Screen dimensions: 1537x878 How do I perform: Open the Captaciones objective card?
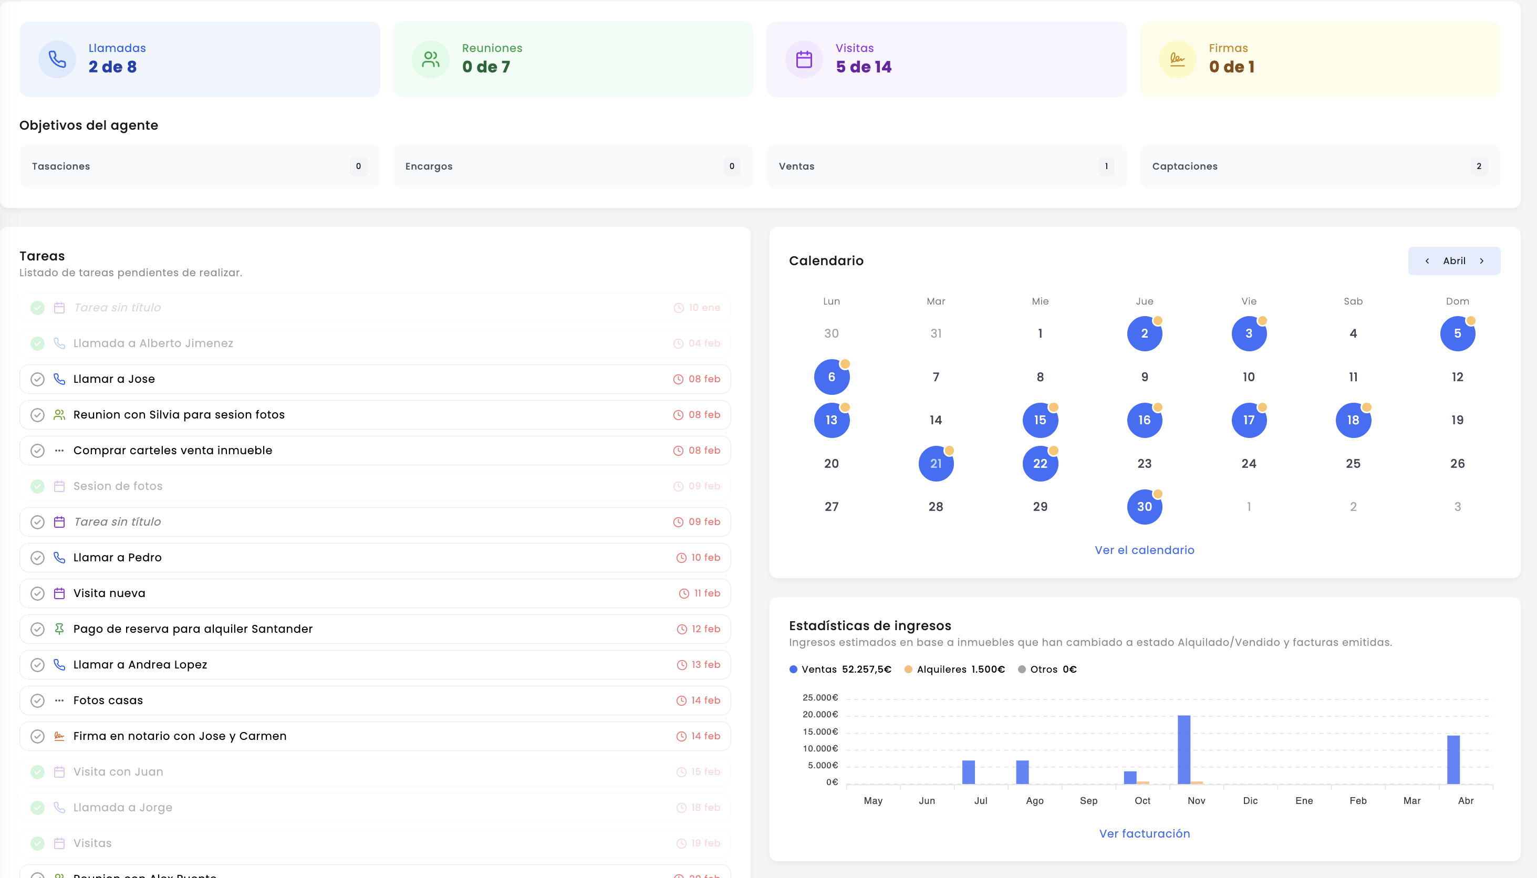pos(1320,166)
